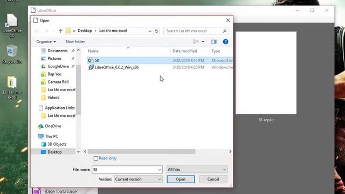Click search magnifier icon in dialog
Image resolution: width=345 pixels, height=194 pixels.
224,31
